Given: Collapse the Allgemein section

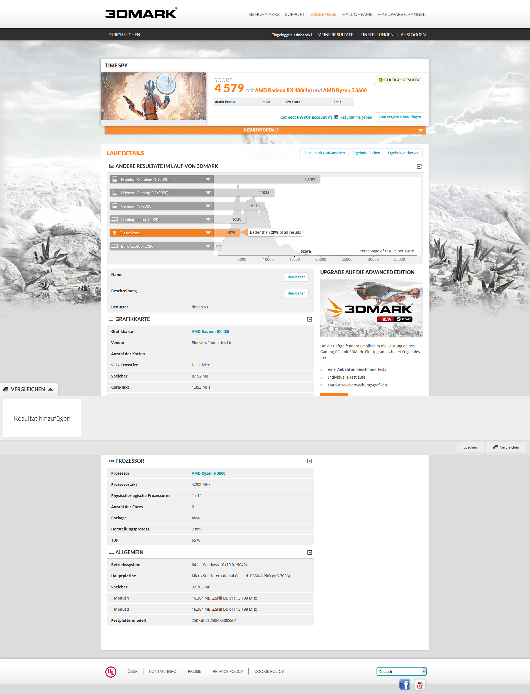Looking at the screenshot, I should tap(309, 552).
